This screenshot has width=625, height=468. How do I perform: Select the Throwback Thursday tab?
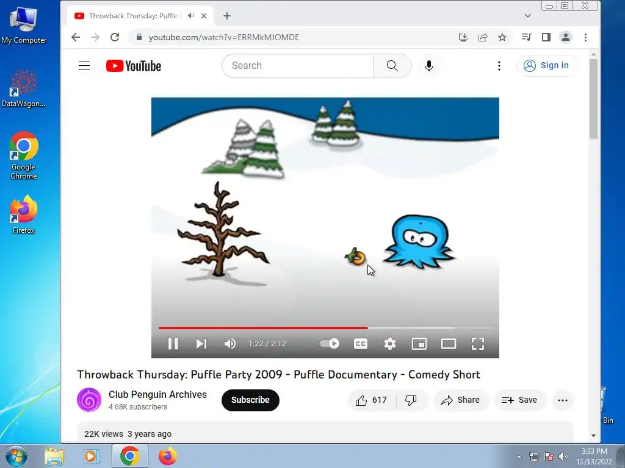pos(132,16)
